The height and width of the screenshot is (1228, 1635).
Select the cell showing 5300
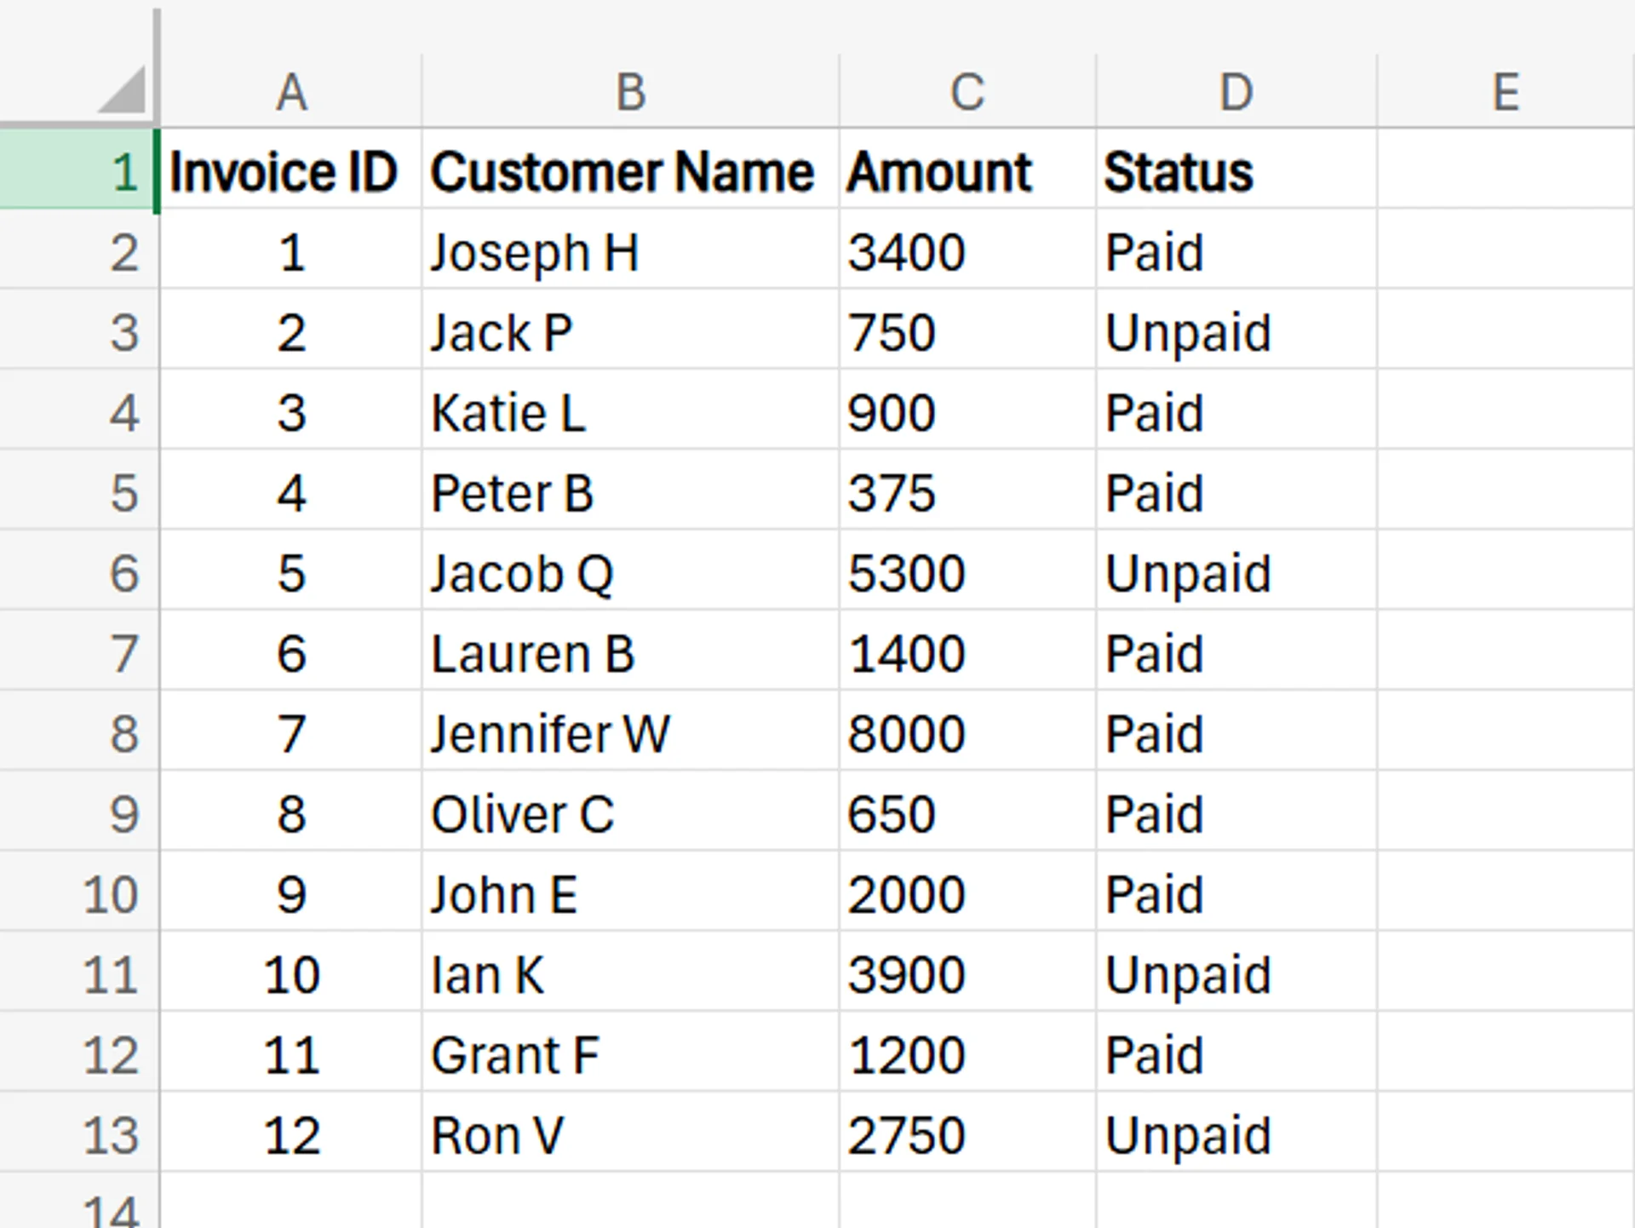tap(965, 572)
